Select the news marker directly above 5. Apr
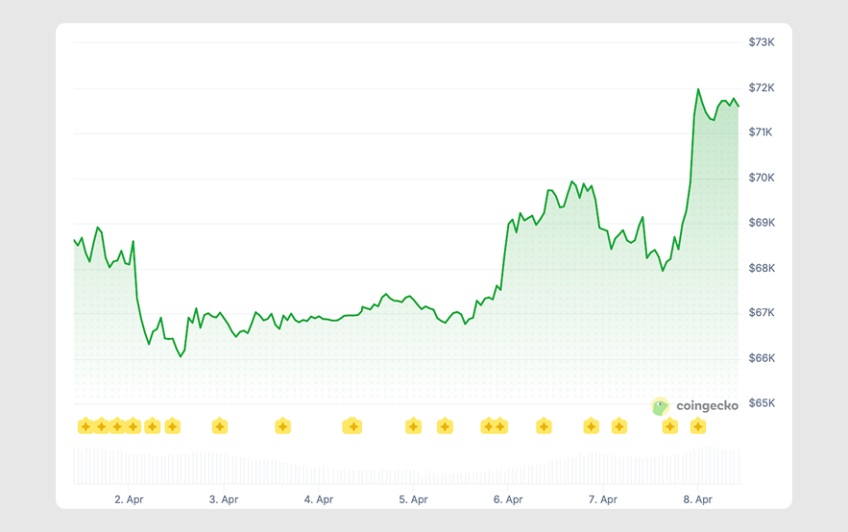This screenshot has height=532, width=848. click(413, 425)
